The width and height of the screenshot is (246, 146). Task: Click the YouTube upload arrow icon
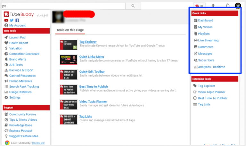click(213, 6)
